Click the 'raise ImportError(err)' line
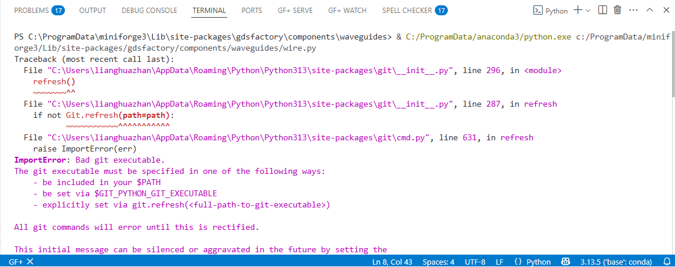The height and width of the screenshot is (267, 675). 85,149
